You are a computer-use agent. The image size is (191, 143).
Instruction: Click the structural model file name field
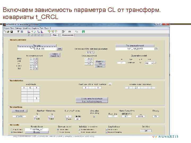135,49
